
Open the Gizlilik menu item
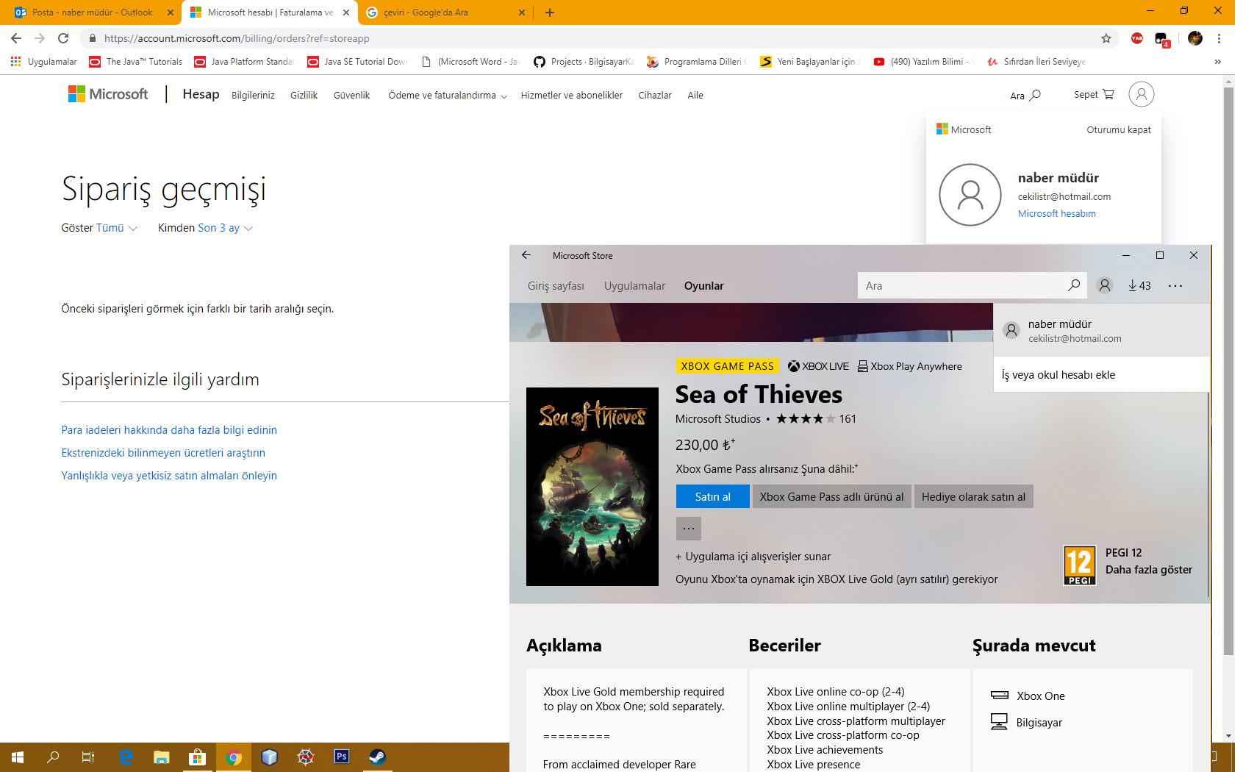click(x=304, y=96)
